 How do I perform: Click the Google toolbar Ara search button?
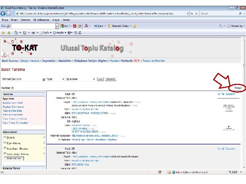[64, 26]
